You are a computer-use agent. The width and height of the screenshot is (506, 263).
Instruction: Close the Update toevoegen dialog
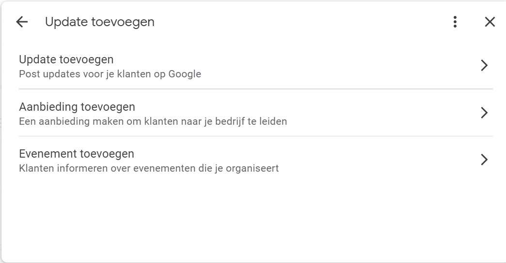click(490, 22)
